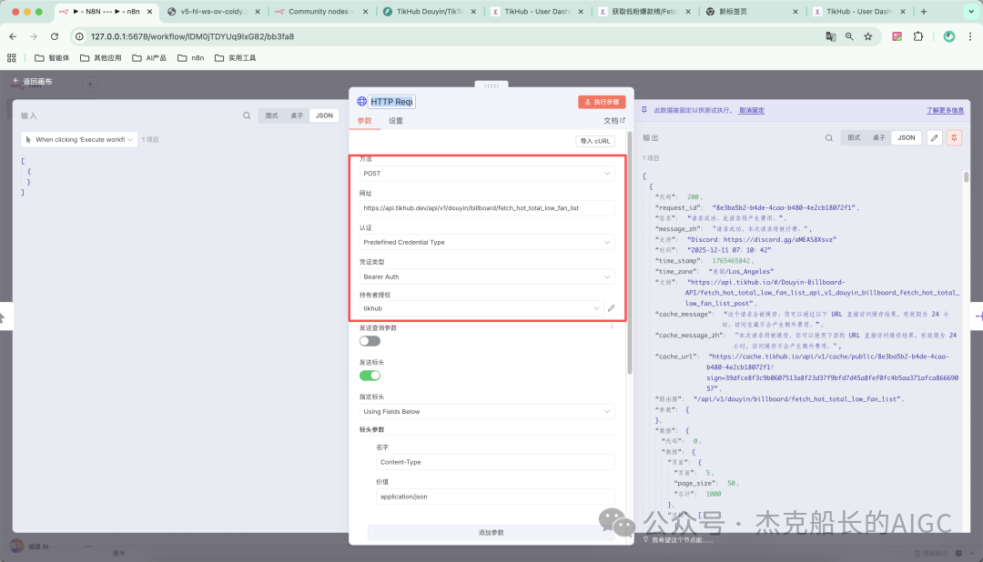Unpin output data with red pin icon
983x562 pixels.
pyautogui.click(x=954, y=138)
